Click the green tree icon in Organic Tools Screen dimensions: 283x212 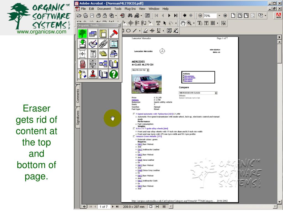pos(82,33)
